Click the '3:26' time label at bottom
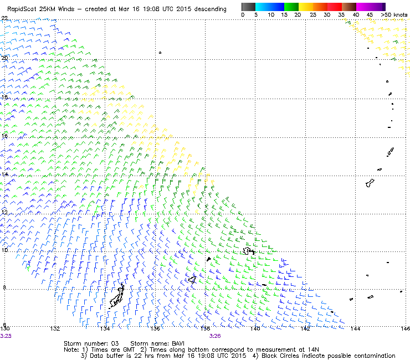410x360 pixels. coord(215,336)
